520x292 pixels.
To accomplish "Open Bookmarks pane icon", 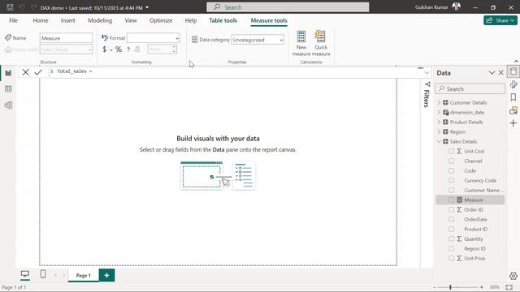I will click(x=513, y=97).
